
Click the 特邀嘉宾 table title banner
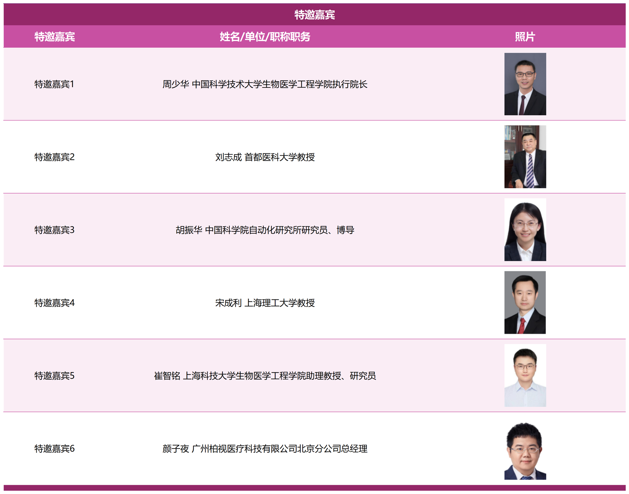[314, 14]
